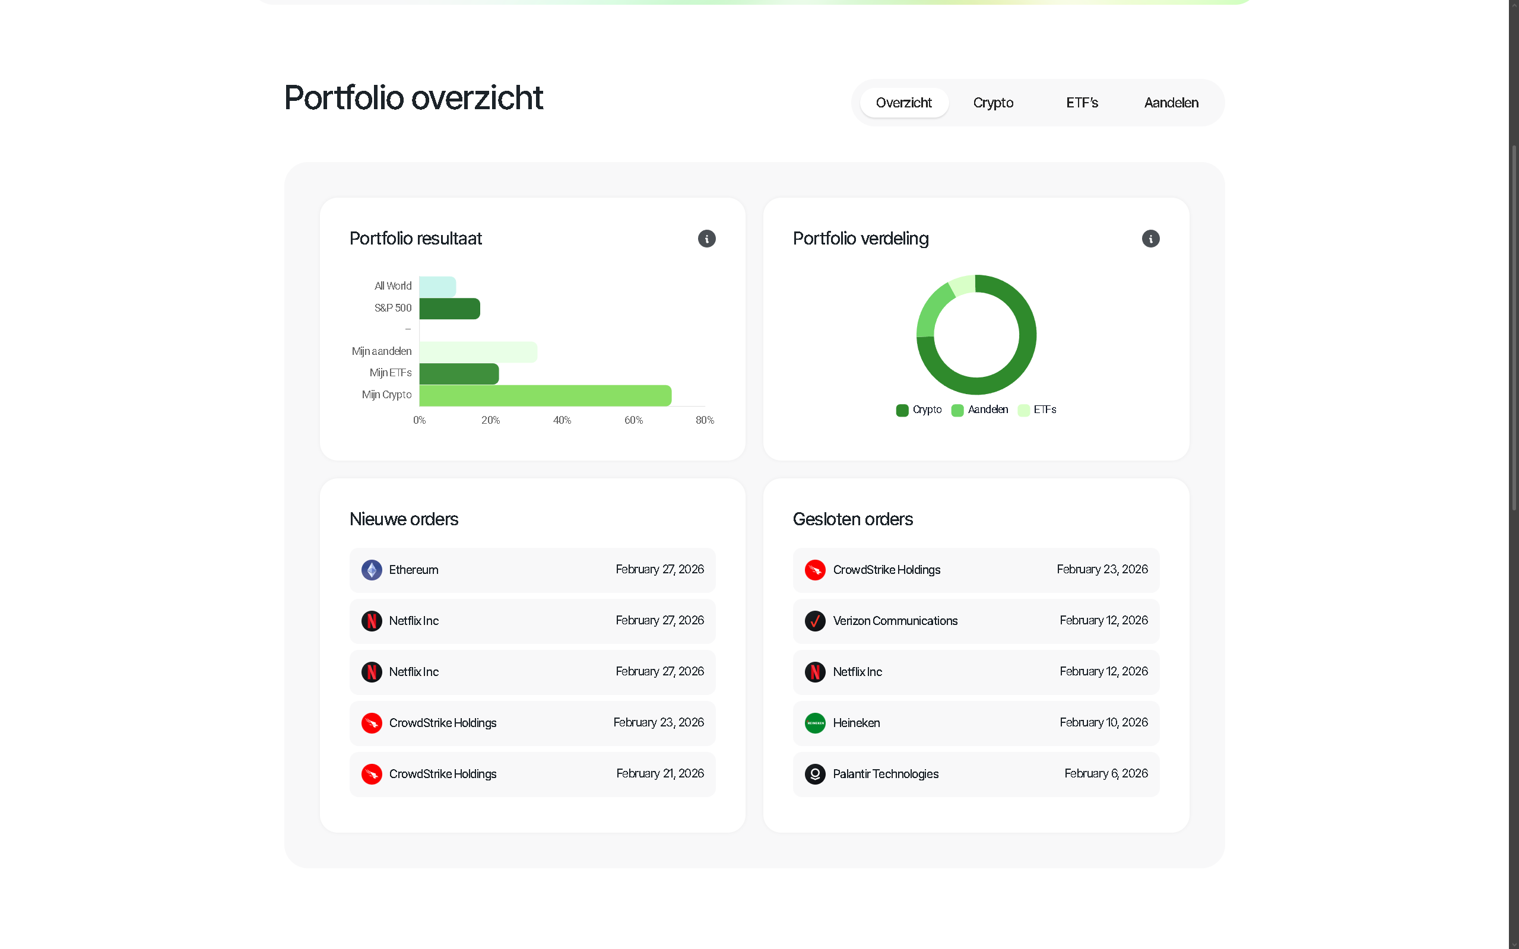Open the ETF's tab
The height and width of the screenshot is (949, 1519).
(1082, 103)
